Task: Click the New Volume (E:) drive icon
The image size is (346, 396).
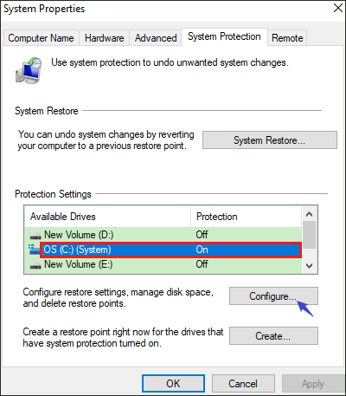Action: (x=35, y=266)
